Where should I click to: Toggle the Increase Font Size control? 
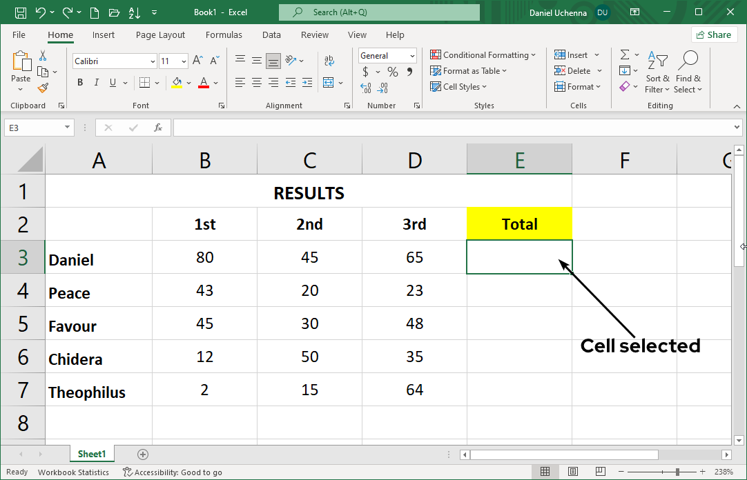tap(197, 59)
